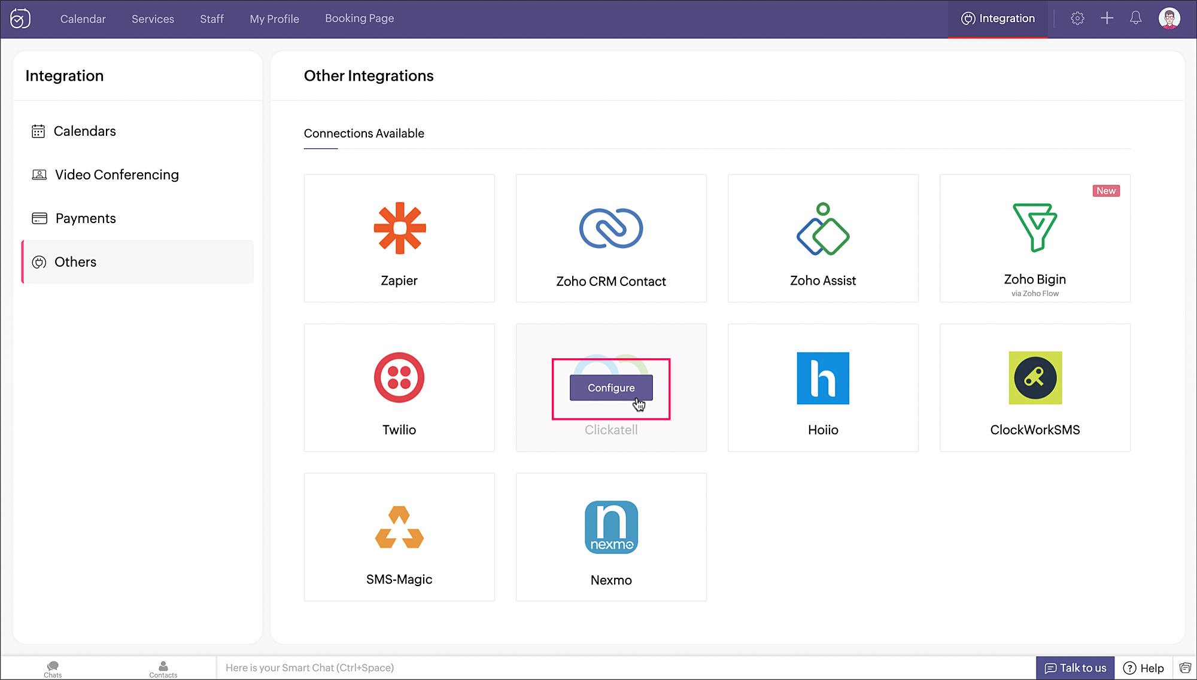Viewport: 1197px width, 680px height.
Task: Click the Zapier label
Action: tap(399, 280)
